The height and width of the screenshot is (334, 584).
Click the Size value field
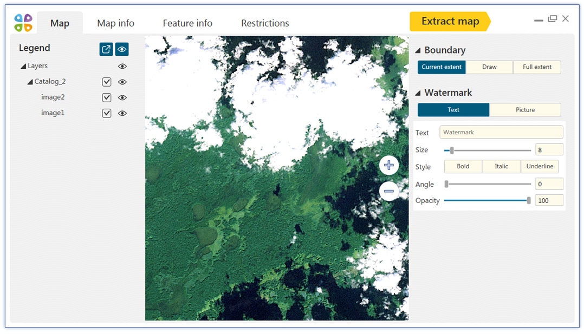point(549,150)
